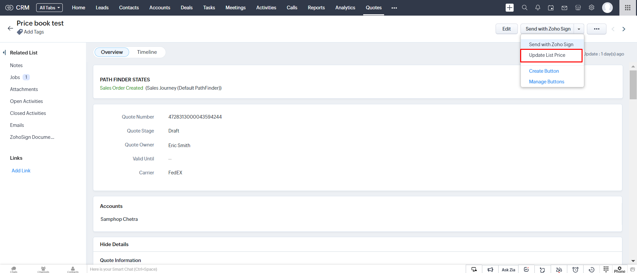Click the search magnifier icon
This screenshot has height=273, width=637.
[524, 8]
